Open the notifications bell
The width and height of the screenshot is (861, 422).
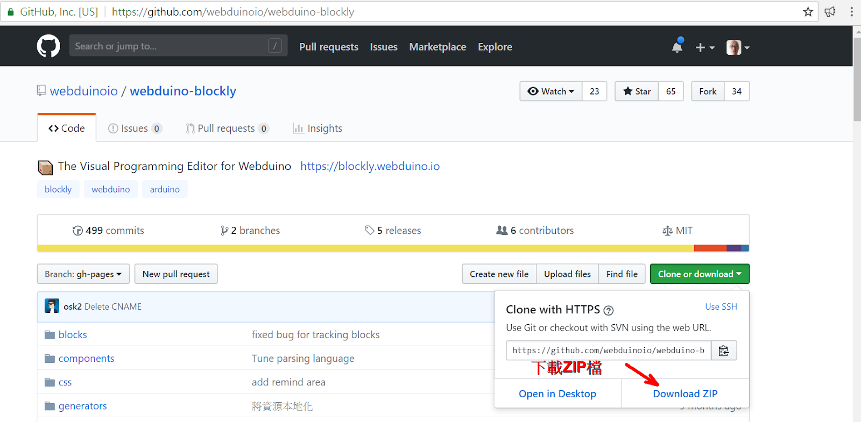[677, 46]
